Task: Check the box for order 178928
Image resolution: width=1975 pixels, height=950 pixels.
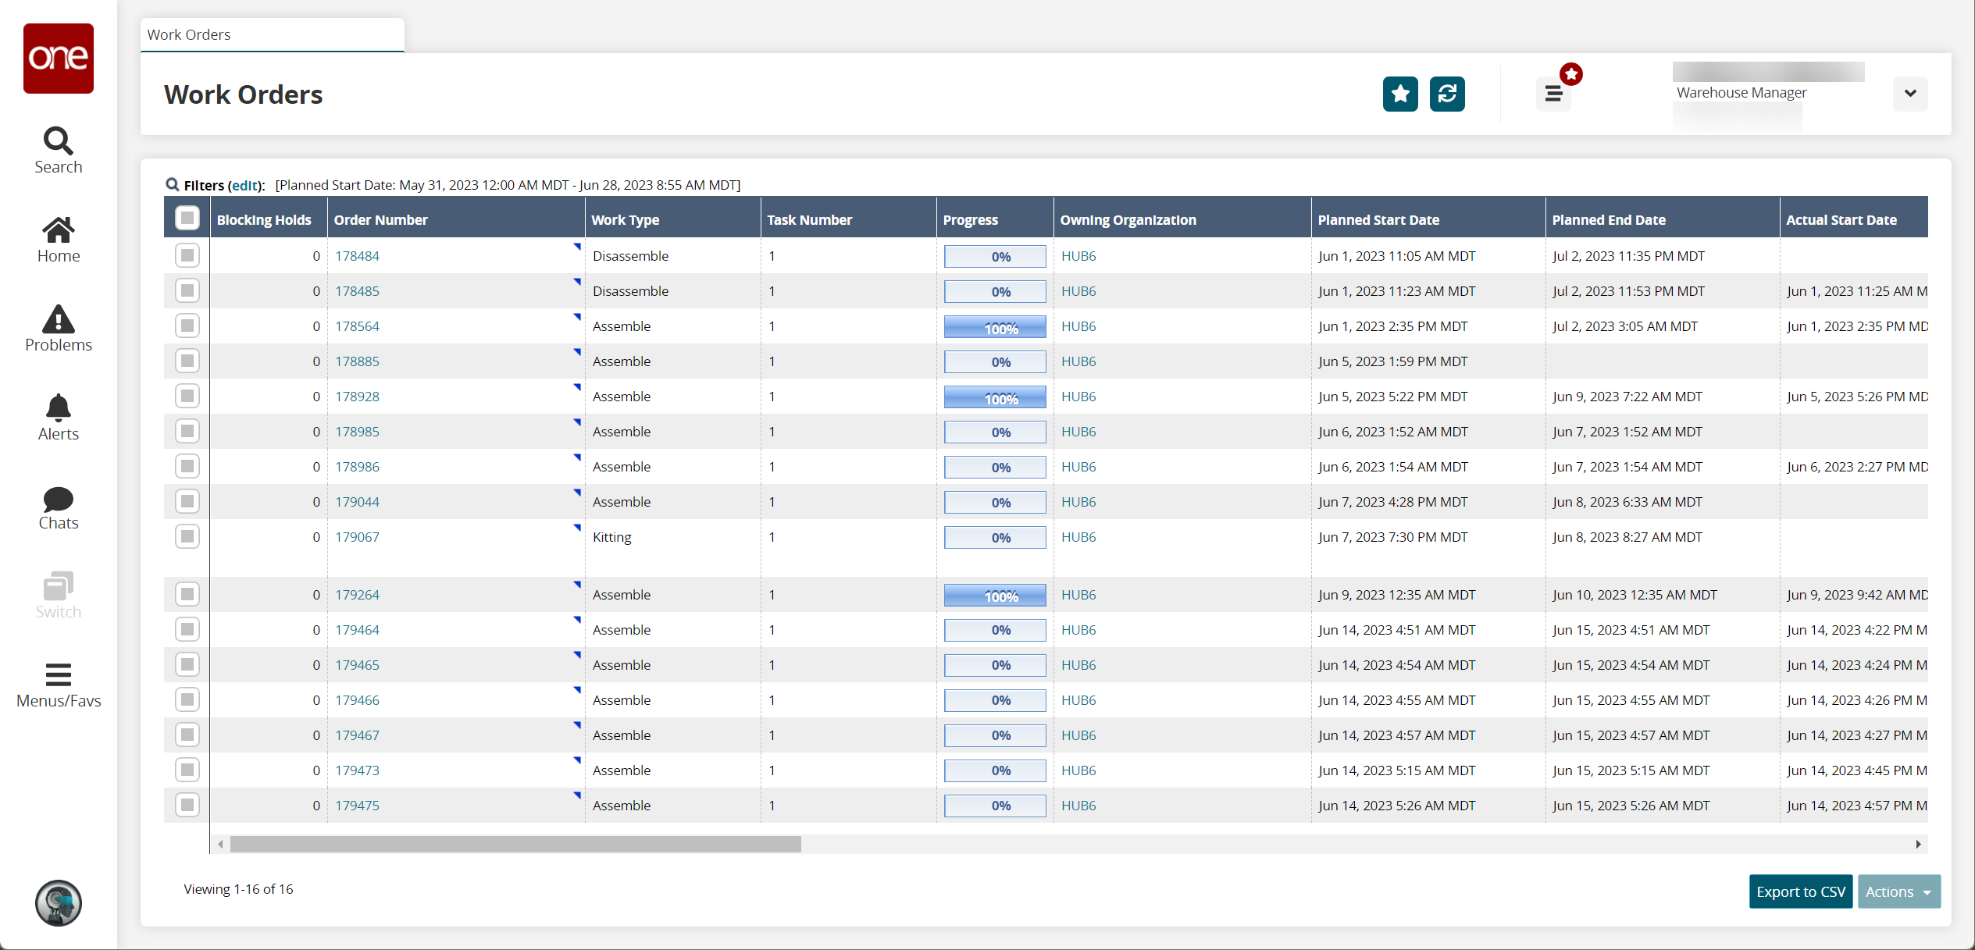Action: [x=187, y=396]
